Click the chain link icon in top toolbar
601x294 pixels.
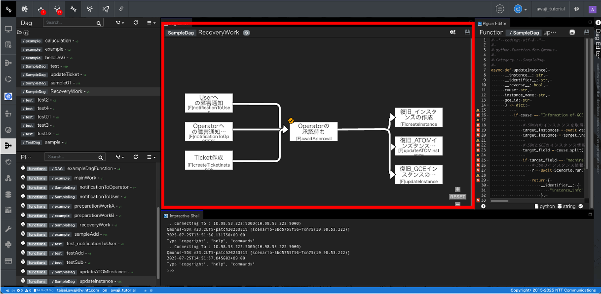(x=121, y=9)
